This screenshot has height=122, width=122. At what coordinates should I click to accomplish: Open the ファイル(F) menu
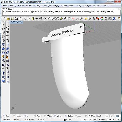pyautogui.click(x=5, y=6)
